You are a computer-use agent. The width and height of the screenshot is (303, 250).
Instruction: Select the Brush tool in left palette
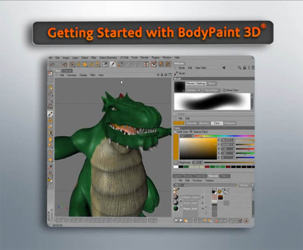pos(50,114)
